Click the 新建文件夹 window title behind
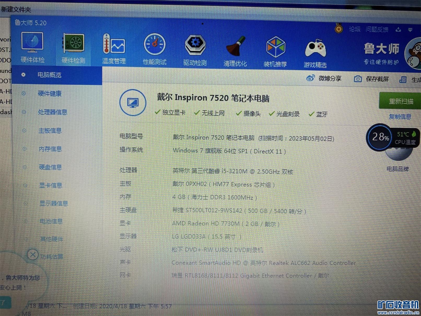The height and width of the screenshot is (316, 421). coord(16,10)
